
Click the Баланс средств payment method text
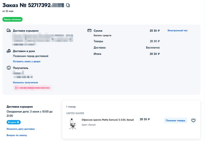pos(102,35)
